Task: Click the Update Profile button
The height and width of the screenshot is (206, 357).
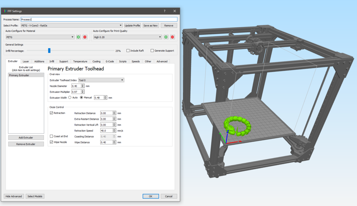Action: (x=132, y=25)
